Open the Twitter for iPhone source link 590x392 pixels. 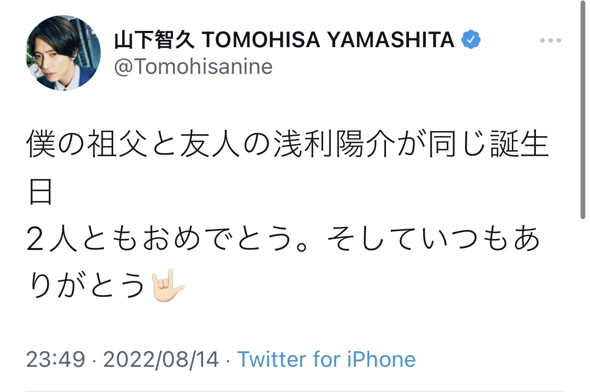point(326,360)
